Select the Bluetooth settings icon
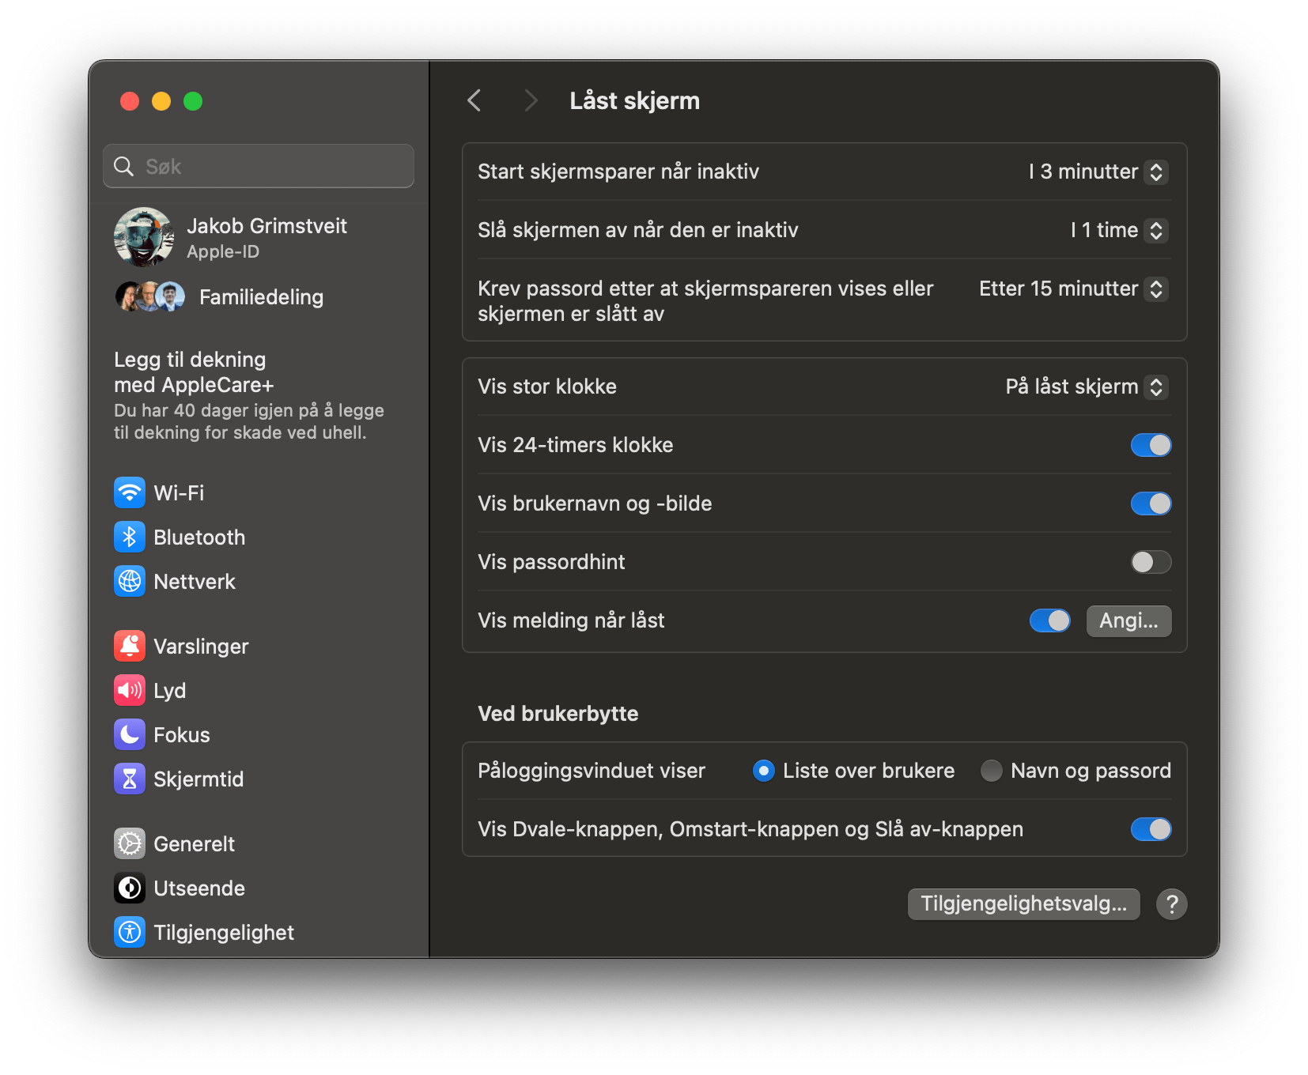1308x1075 pixels. pyautogui.click(x=130, y=537)
